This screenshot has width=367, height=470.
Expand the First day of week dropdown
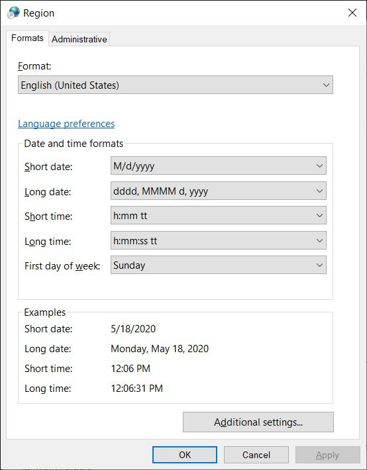[x=219, y=265]
